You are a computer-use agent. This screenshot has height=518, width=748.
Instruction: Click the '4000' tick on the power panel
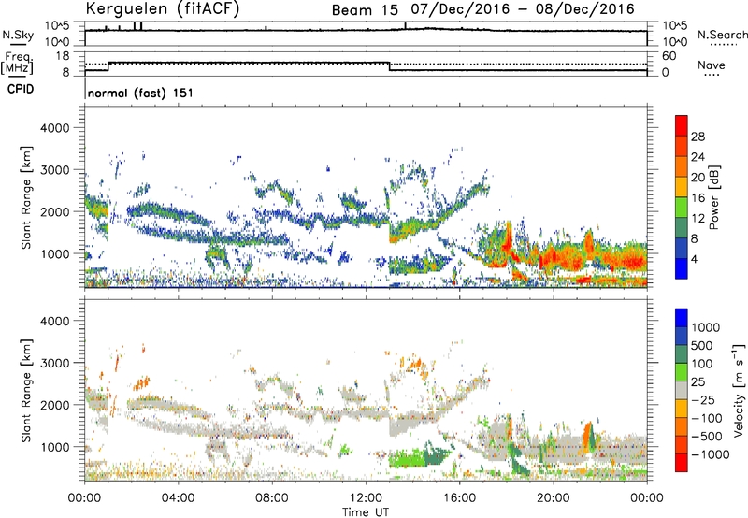pos(54,128)
